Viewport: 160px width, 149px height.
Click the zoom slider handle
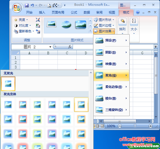coord(135,126)
